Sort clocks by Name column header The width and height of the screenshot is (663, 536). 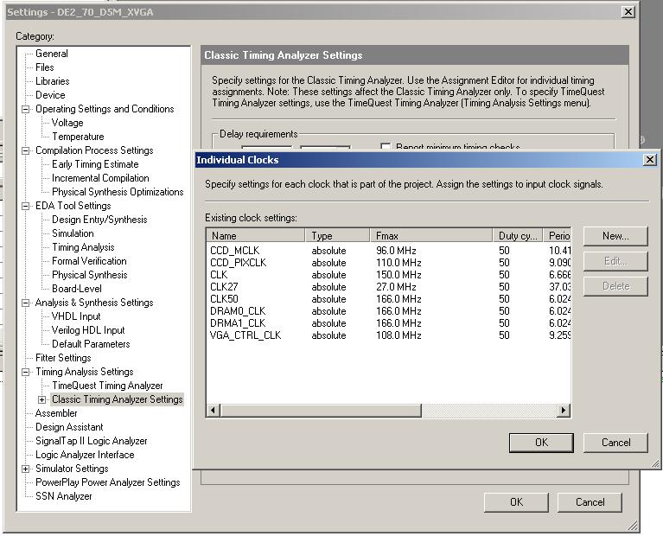coord(256,236)
